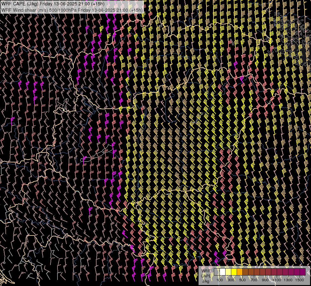The image size is (311, 286).
Task: Select the pale yellow legend swatch
Action: (228, 272)
